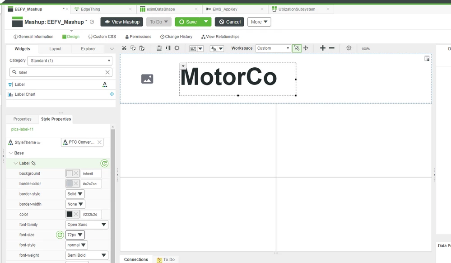
Task: Zoom out using the minus icon
Action: point(331,48)
